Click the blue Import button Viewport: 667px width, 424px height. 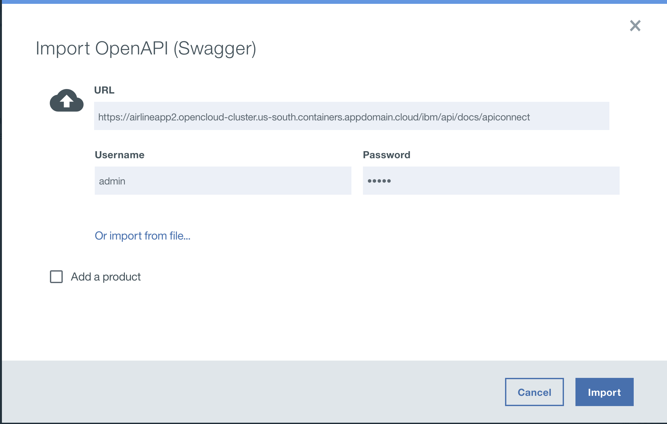point(604,392)
